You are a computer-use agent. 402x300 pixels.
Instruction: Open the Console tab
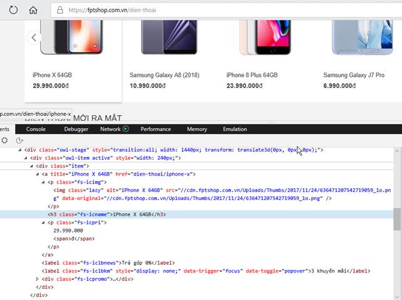pos(36,129)
